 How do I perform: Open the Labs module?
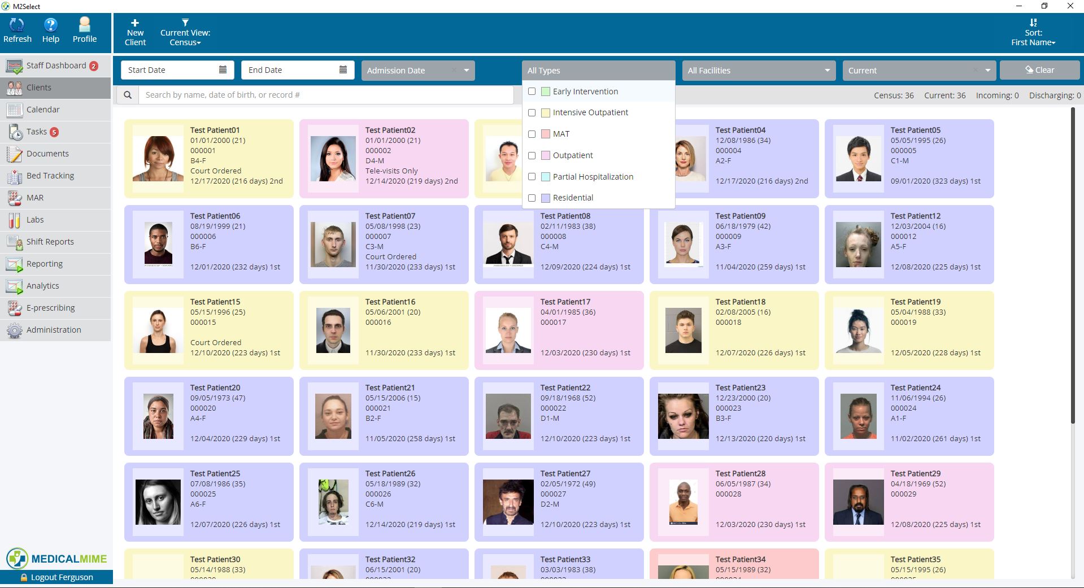(x=35, y=220)
